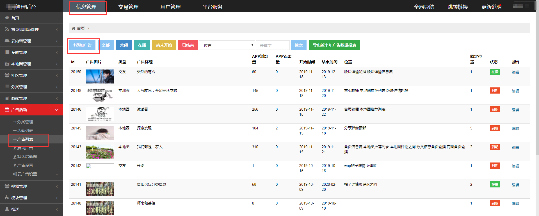Screen dimensions: 539x216
Task: Open thumbnail of ad 20143 flower field
Action: point(100,152)
